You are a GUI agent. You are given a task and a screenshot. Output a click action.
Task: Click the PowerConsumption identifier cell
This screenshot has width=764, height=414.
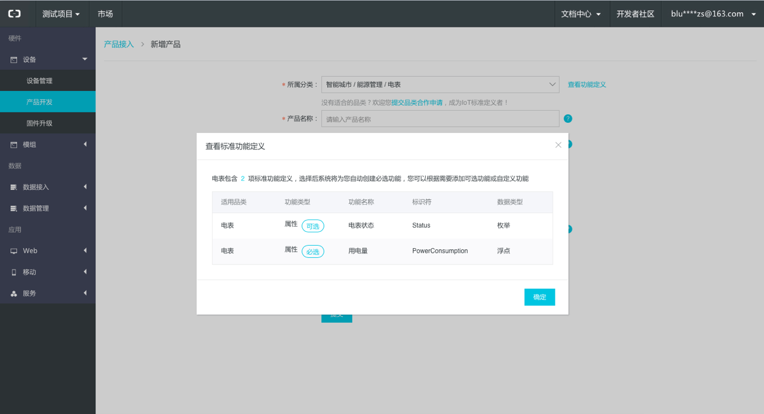coord(440,251)
